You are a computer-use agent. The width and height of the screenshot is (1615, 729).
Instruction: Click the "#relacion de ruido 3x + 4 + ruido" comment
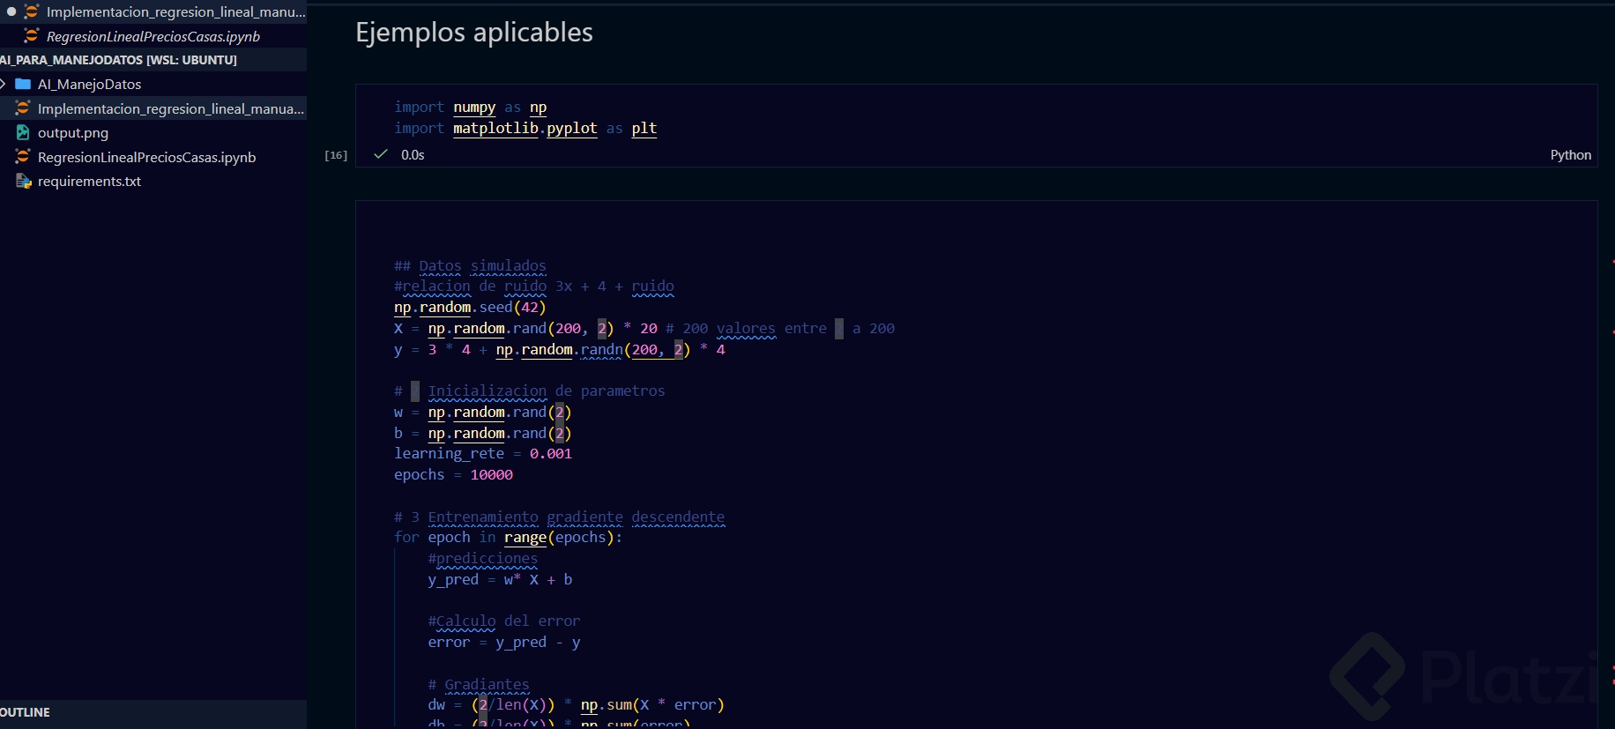[534, 286]
